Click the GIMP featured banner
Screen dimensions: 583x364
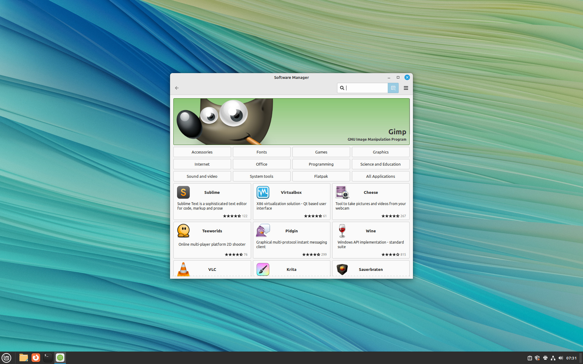tap(291, 120)
